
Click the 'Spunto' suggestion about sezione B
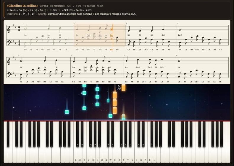coord(87,14)
